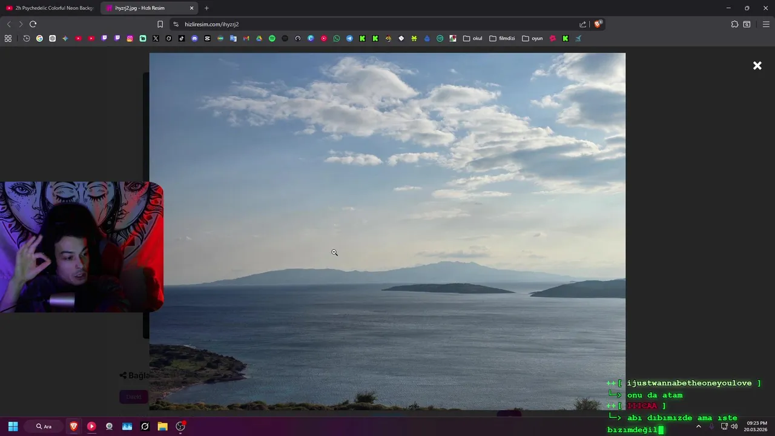Open the Google Translate bookmark
The width and height of the screenshot is (775, 436).
[x=233, y=38]
